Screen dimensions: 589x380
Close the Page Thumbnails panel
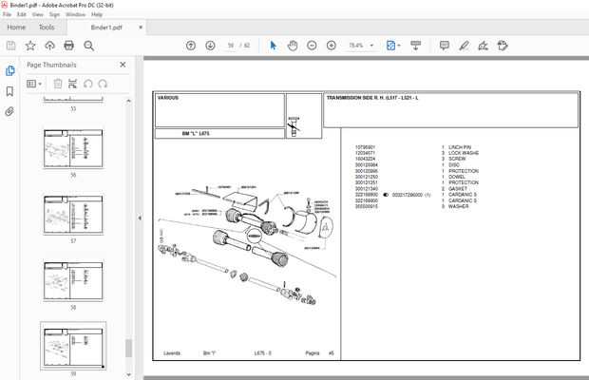coord(123,65)
